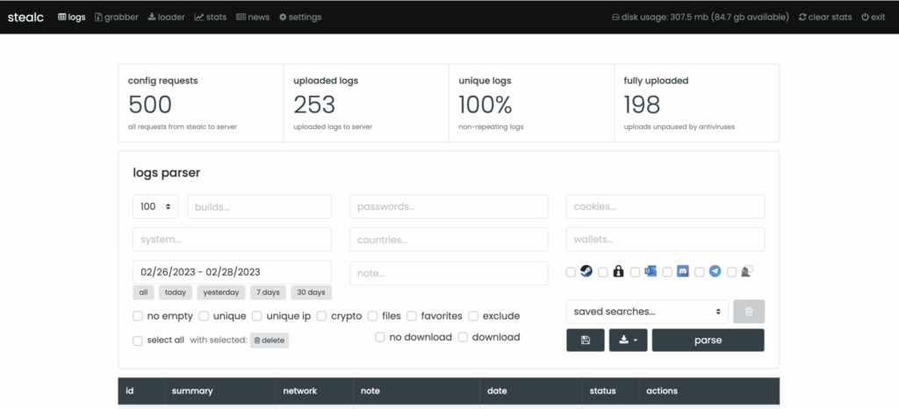Click into the 'countries...' field
The width and height of the screenshot is (899, 409).
click(449, 240)
